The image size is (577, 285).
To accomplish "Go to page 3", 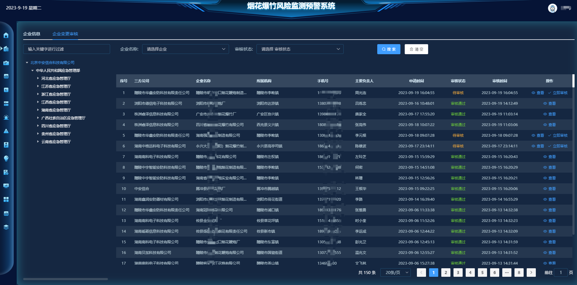I will [458, 273].
